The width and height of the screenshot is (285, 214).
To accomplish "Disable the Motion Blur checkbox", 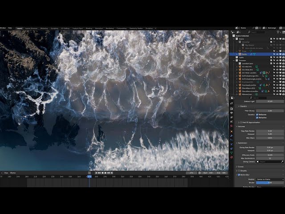I will pyautogui.click(x=239, y=175).
